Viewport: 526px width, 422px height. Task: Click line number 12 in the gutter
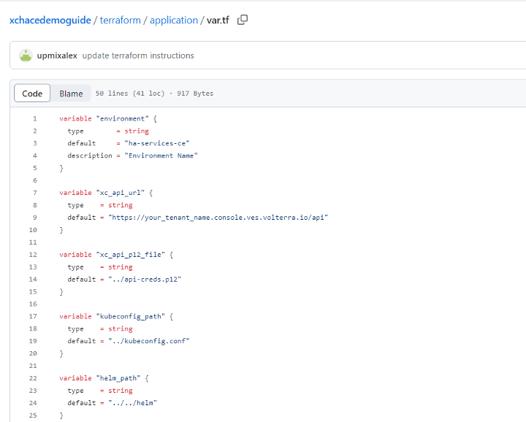[x=33, y=255]
